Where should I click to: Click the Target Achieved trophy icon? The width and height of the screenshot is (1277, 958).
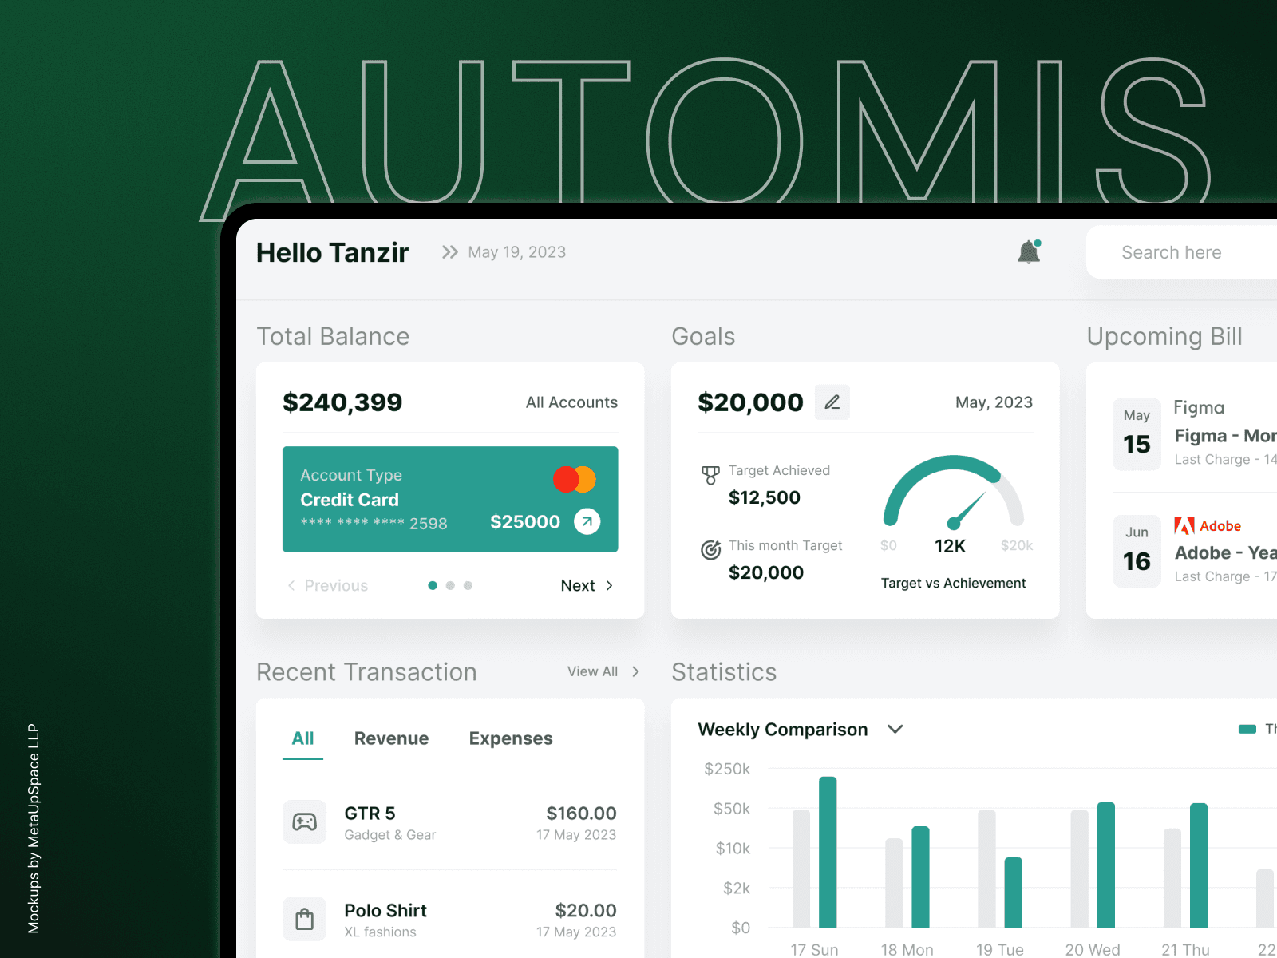coord(710,476)
